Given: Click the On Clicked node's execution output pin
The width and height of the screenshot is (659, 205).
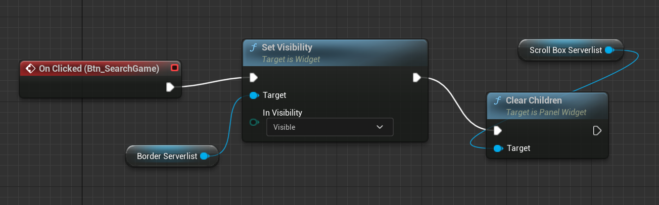Looking at the screenshot, I should click(x=170, y=87).
